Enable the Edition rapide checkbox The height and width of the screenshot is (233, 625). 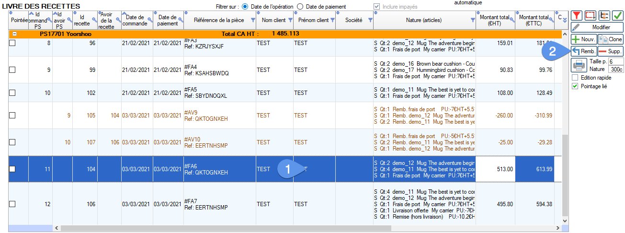click(575, 78)
